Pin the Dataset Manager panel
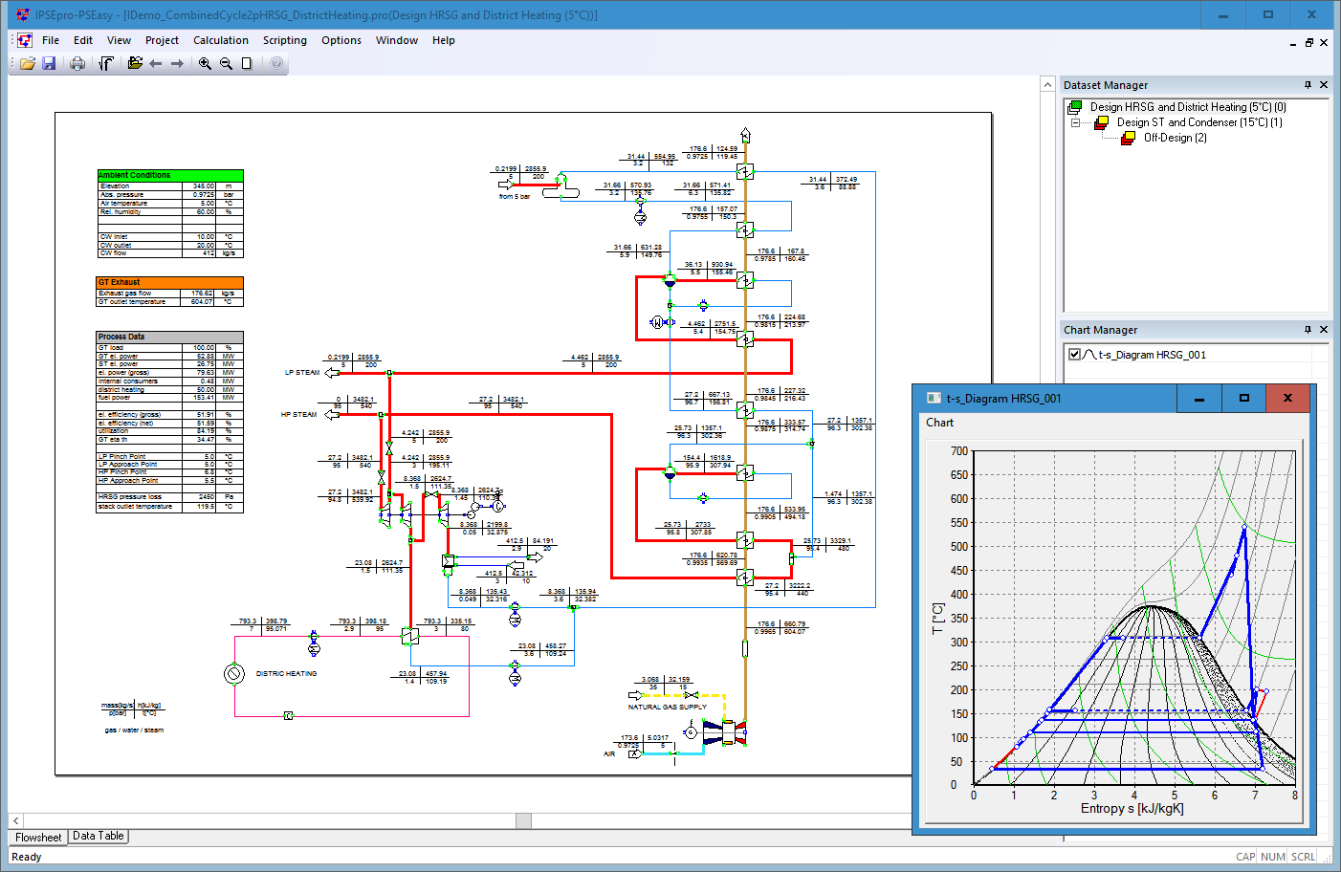Image resolution: width=1341 pixels, height=872 pixels. pos(1308,85)
